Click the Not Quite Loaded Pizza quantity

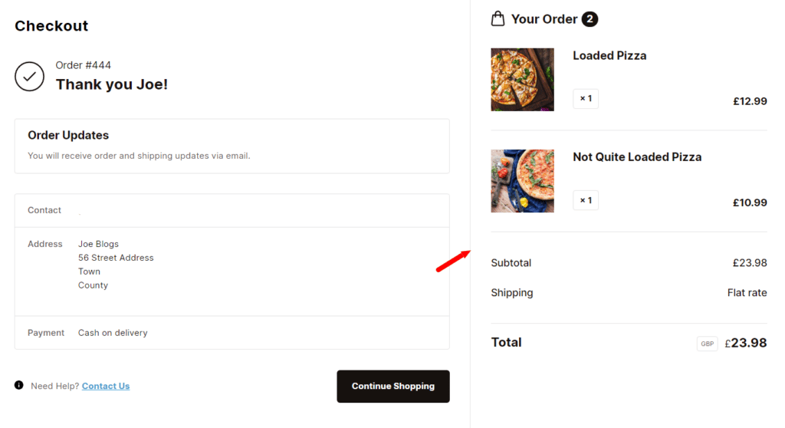(586, 200)
